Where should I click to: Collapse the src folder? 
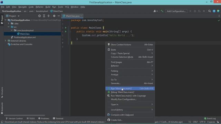point(9,27)
